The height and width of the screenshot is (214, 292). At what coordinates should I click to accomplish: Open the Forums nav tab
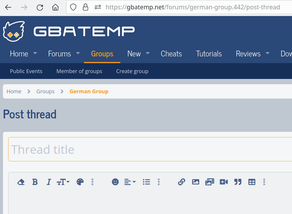click(59, 54)
